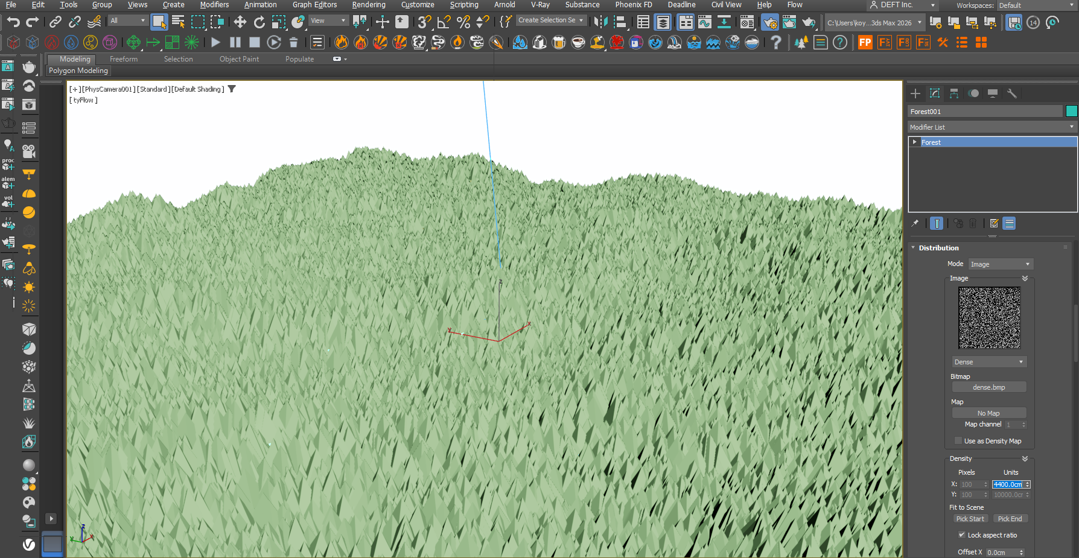Click the Phoenix FD coffee liquid preset
This screenshot has width=1079, height=558.
578,42
